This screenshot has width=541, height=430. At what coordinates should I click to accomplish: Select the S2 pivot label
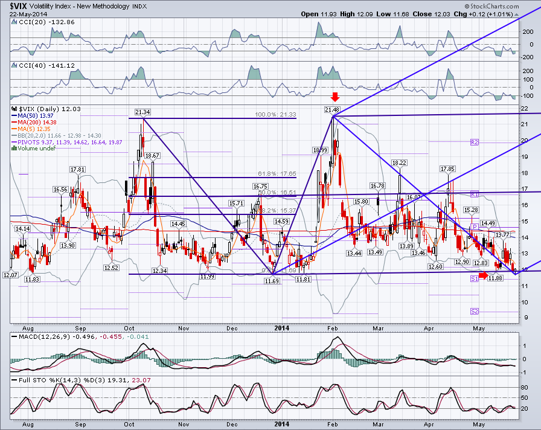click(475, 312)
